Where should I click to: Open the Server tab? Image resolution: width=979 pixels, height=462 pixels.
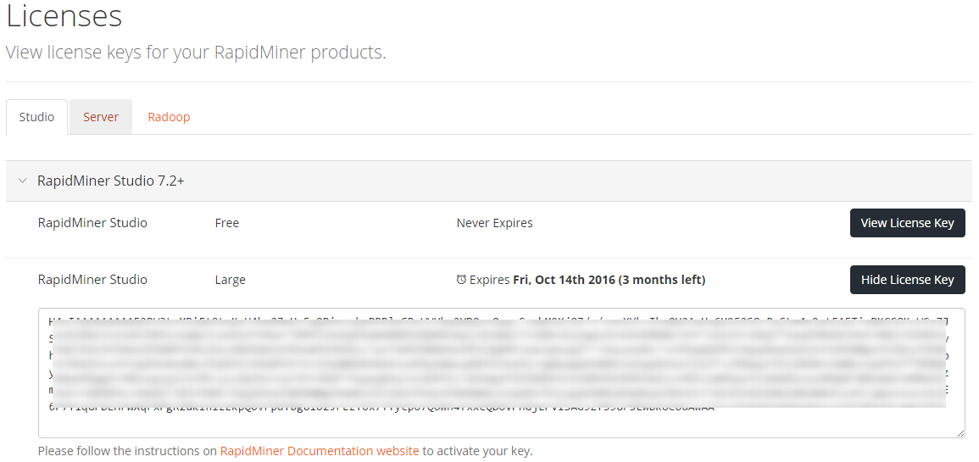coord(101,117)
